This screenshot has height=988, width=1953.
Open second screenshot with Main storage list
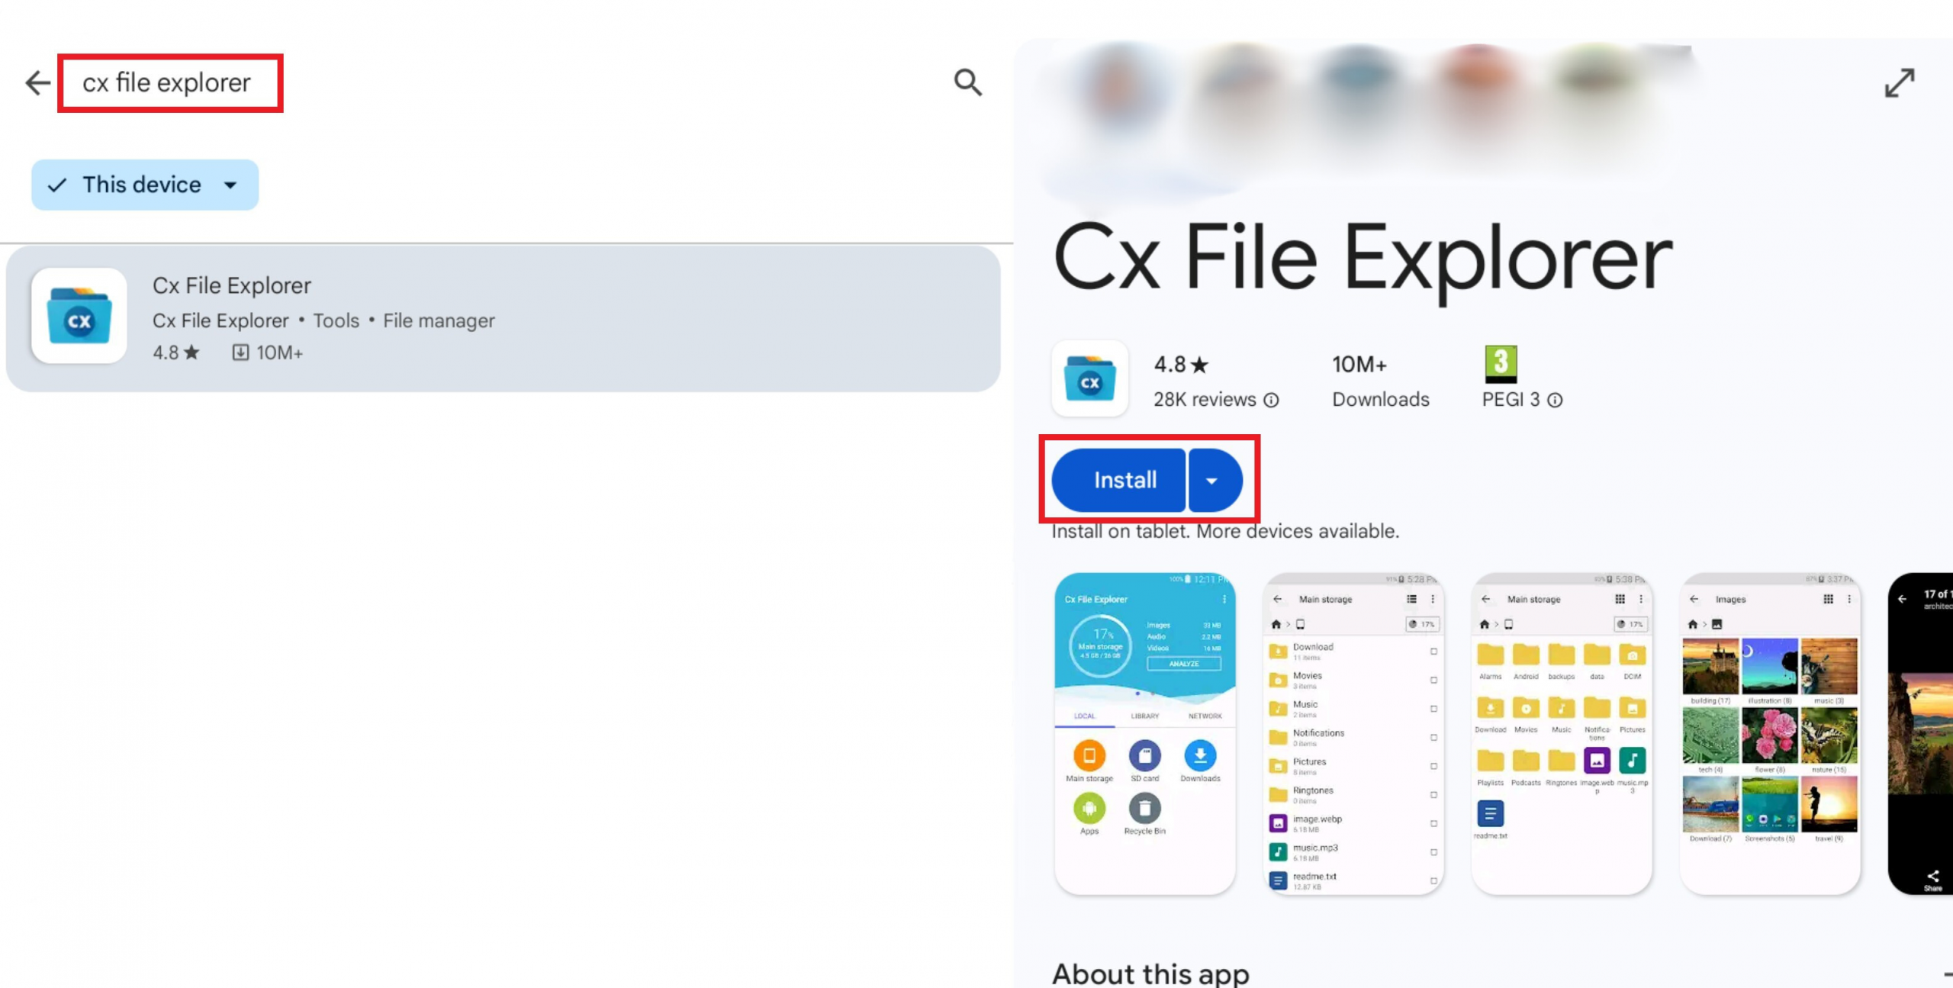coord(1353,733)
